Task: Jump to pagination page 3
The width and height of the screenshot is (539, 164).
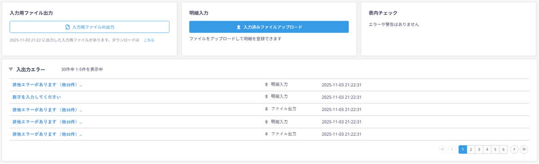Action: [x=479, y=150]
